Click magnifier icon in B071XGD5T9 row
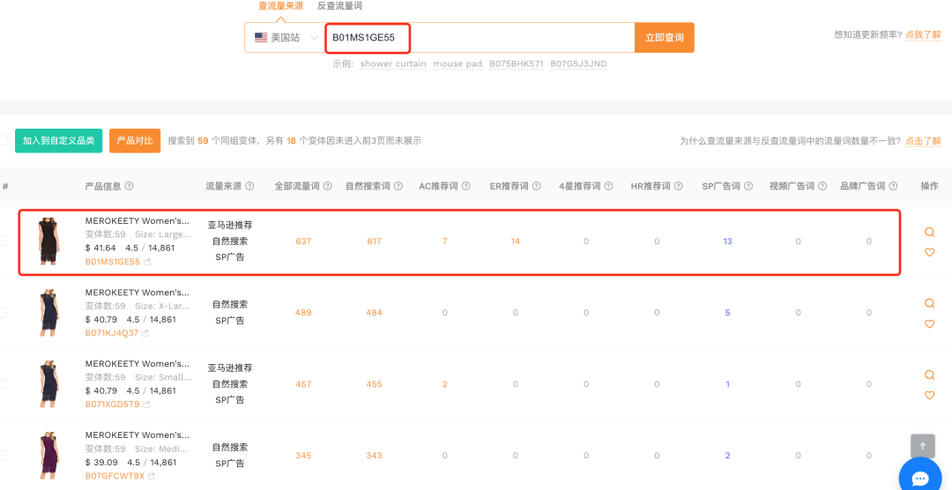This screenshot has width=952, height=490. click(929, 375)
